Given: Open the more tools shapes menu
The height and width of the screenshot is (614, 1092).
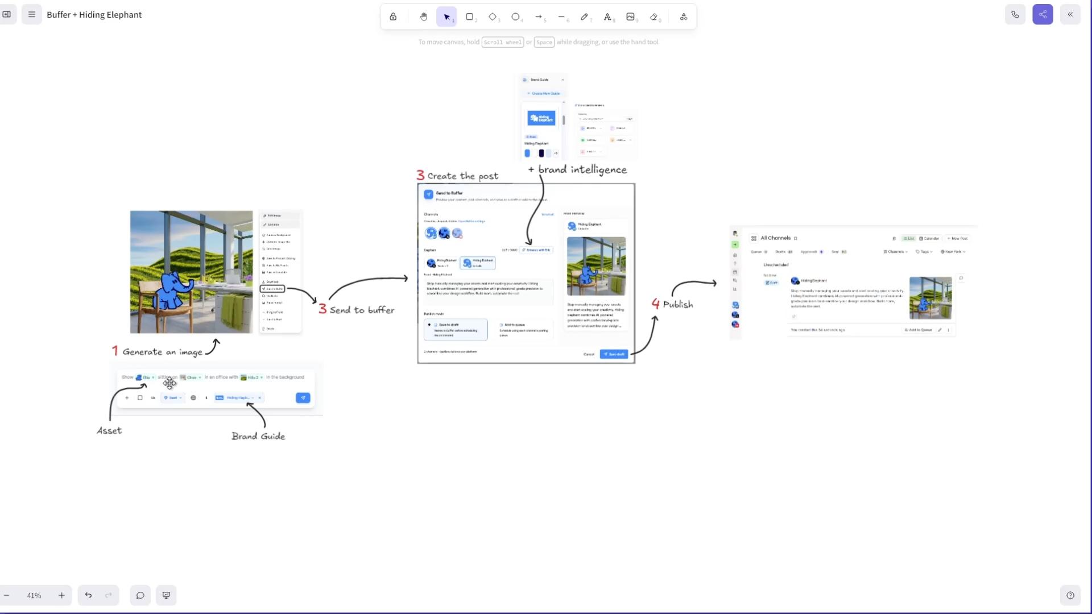Looking at the screenshot, I should (684, 17).
